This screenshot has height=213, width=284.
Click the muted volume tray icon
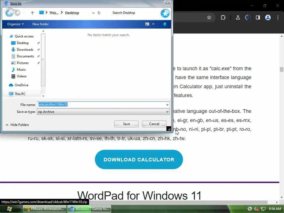point(256,209)
